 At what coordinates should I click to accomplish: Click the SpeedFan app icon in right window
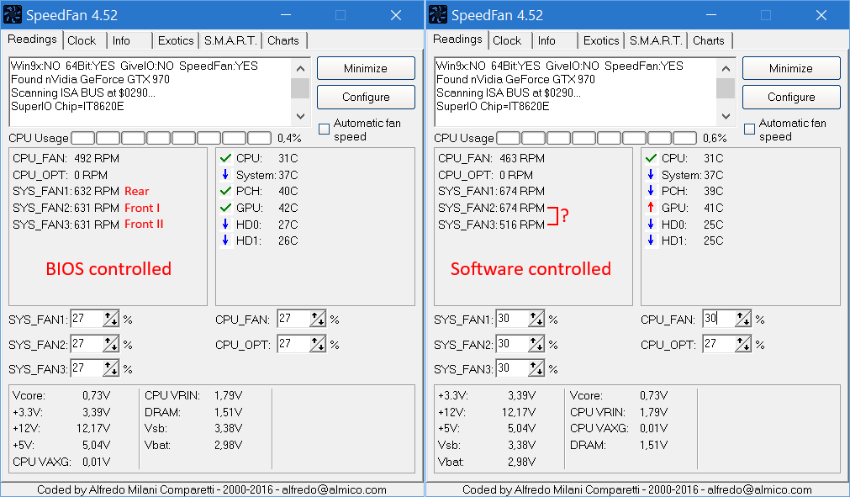click(x=438, y=14)
